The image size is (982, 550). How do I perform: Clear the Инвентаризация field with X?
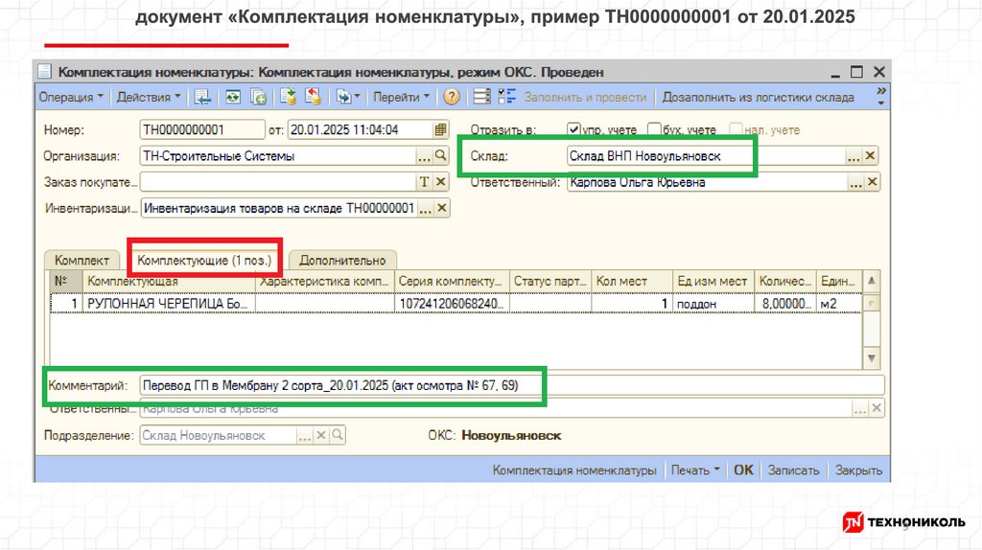coord(441,208)
